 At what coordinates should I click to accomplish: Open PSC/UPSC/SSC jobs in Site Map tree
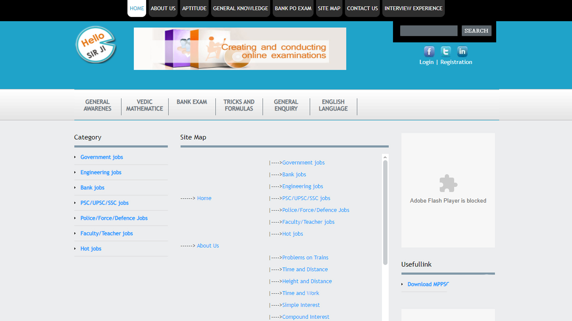(x=306, y=198)
